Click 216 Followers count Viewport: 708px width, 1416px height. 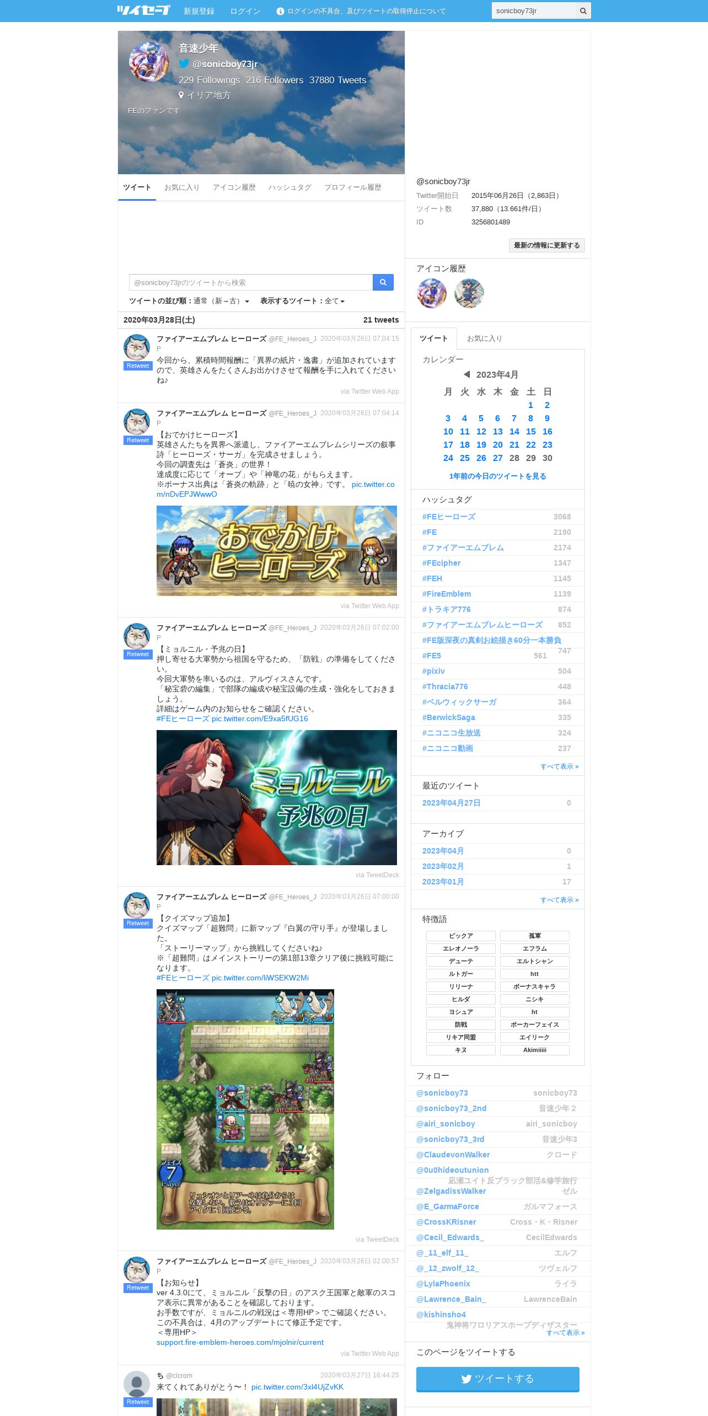tap(275, 80)
